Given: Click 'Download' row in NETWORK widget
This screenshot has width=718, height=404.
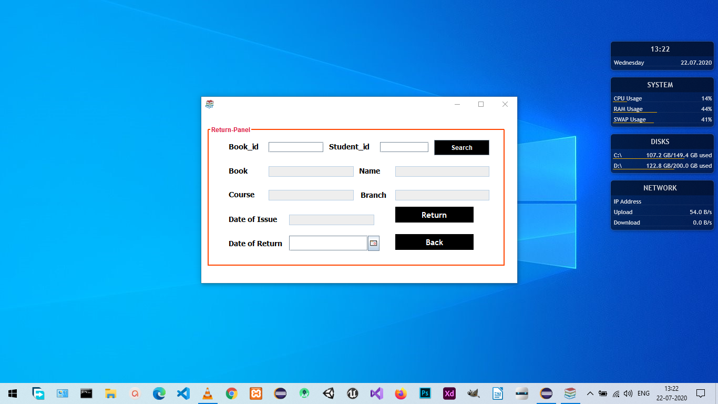Looking at the screenshot, I should (x=662, y=223).
